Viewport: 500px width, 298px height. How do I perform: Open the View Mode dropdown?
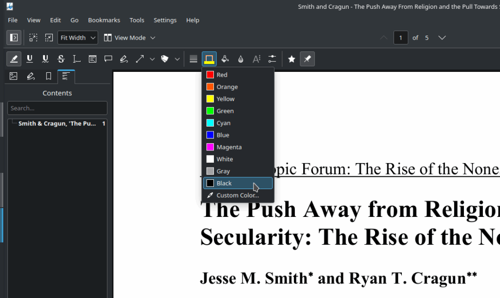point(129,38)
